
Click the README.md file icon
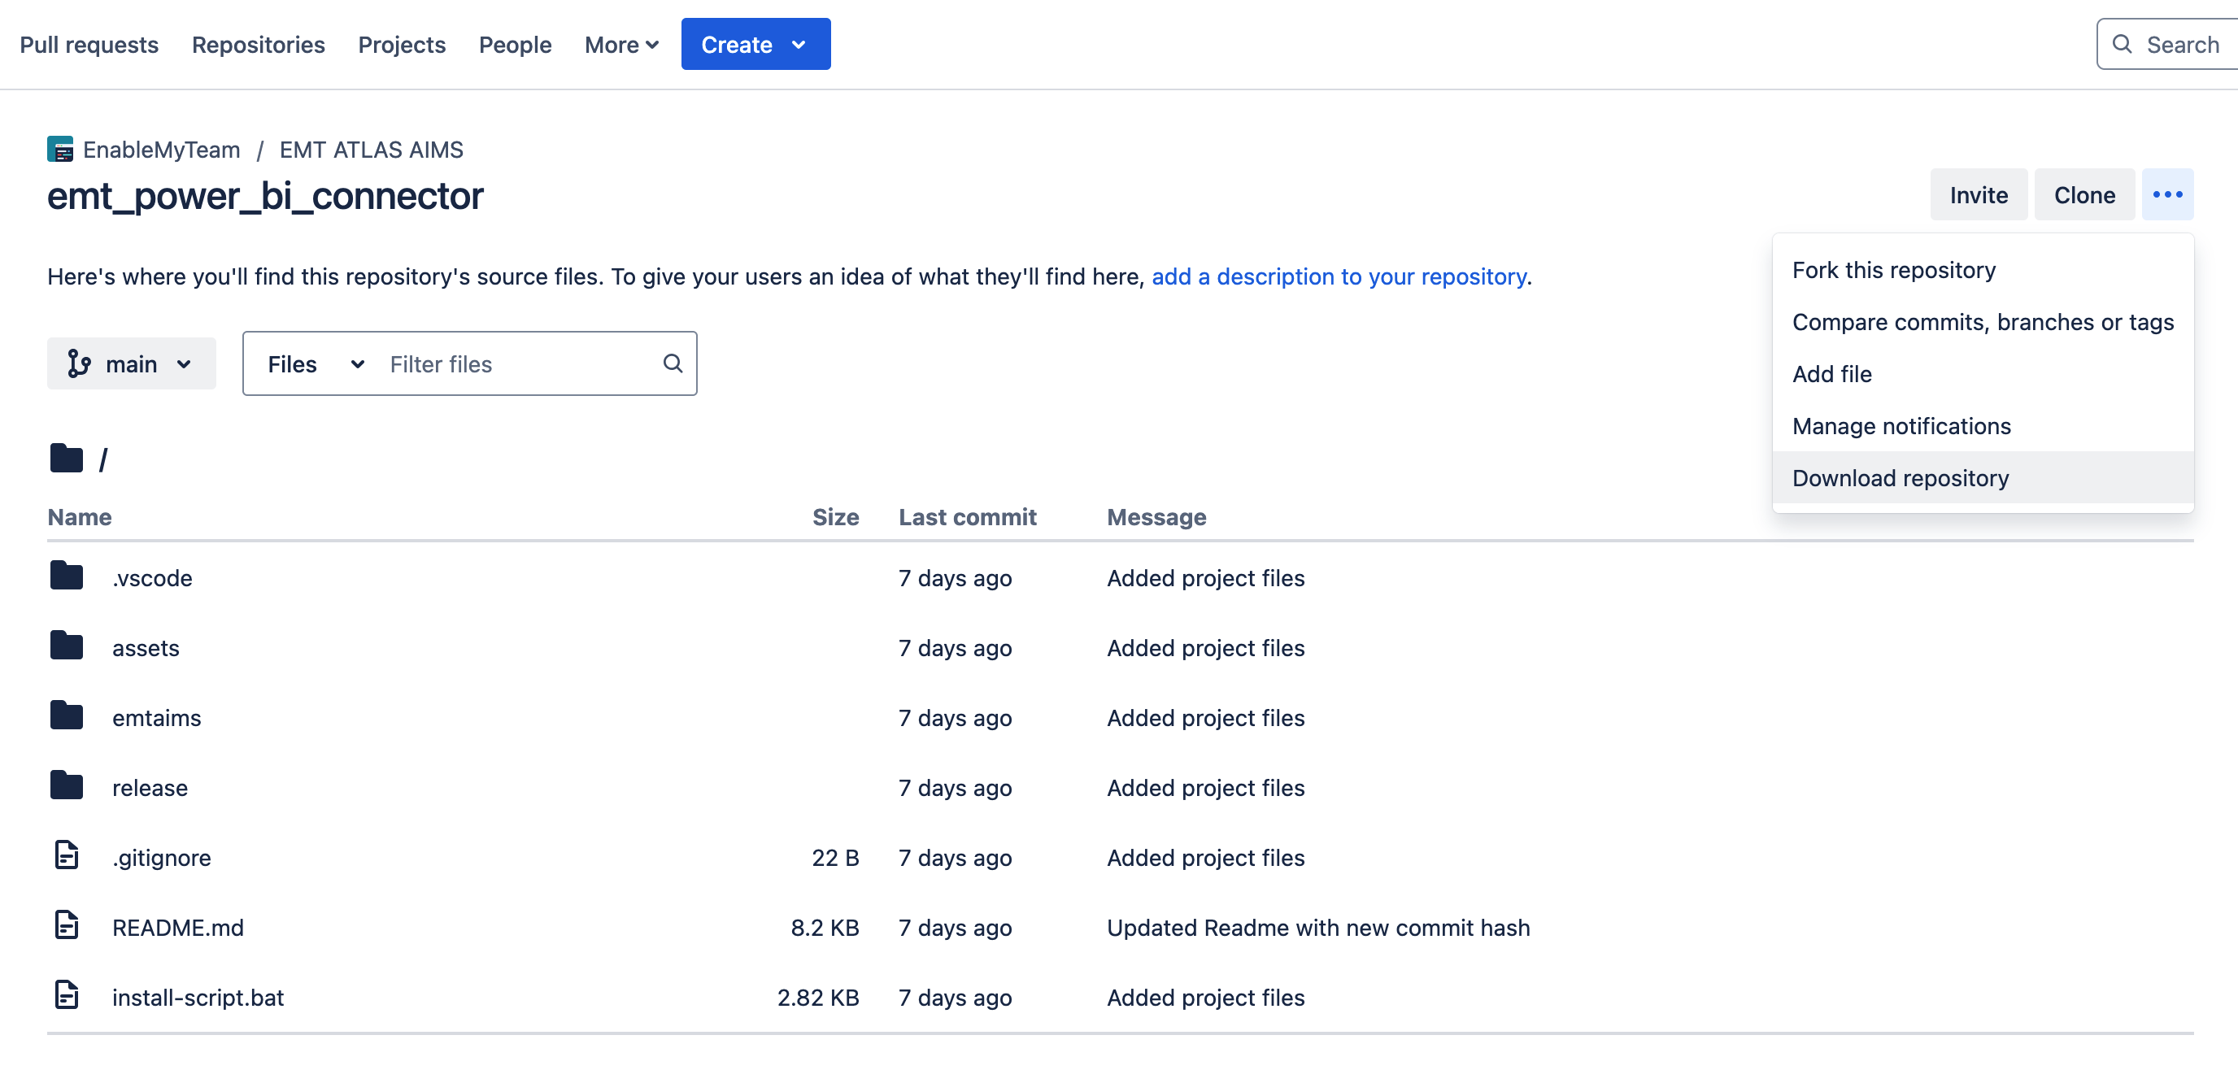click(x=66, y=926)
